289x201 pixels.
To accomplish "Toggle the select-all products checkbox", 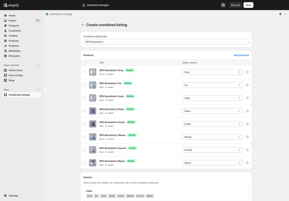I will [85, 63].
